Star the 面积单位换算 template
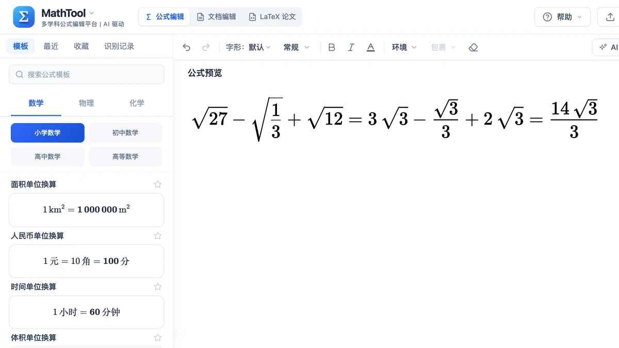The image size is (619, 348). point(158,184)
